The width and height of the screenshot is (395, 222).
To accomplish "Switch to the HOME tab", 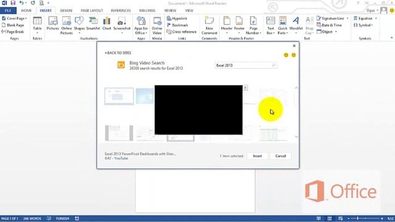I will tap(27, 10).
